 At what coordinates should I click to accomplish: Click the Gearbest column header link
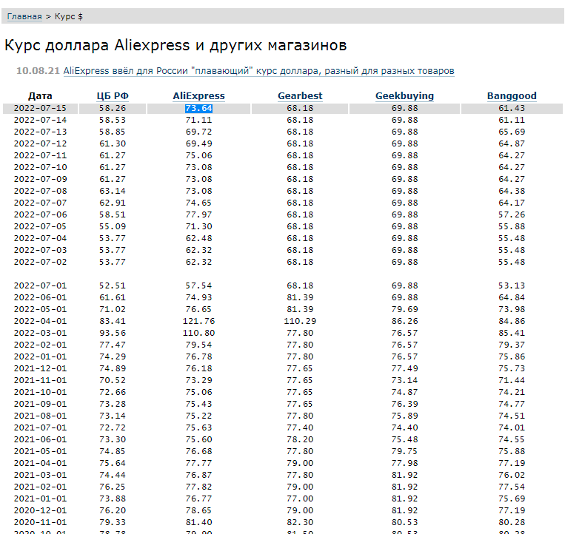(300, 96)
